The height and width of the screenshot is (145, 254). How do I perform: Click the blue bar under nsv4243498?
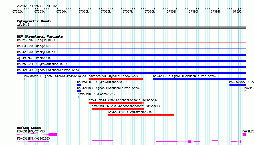pyautogui.click(x=131, y=73)
